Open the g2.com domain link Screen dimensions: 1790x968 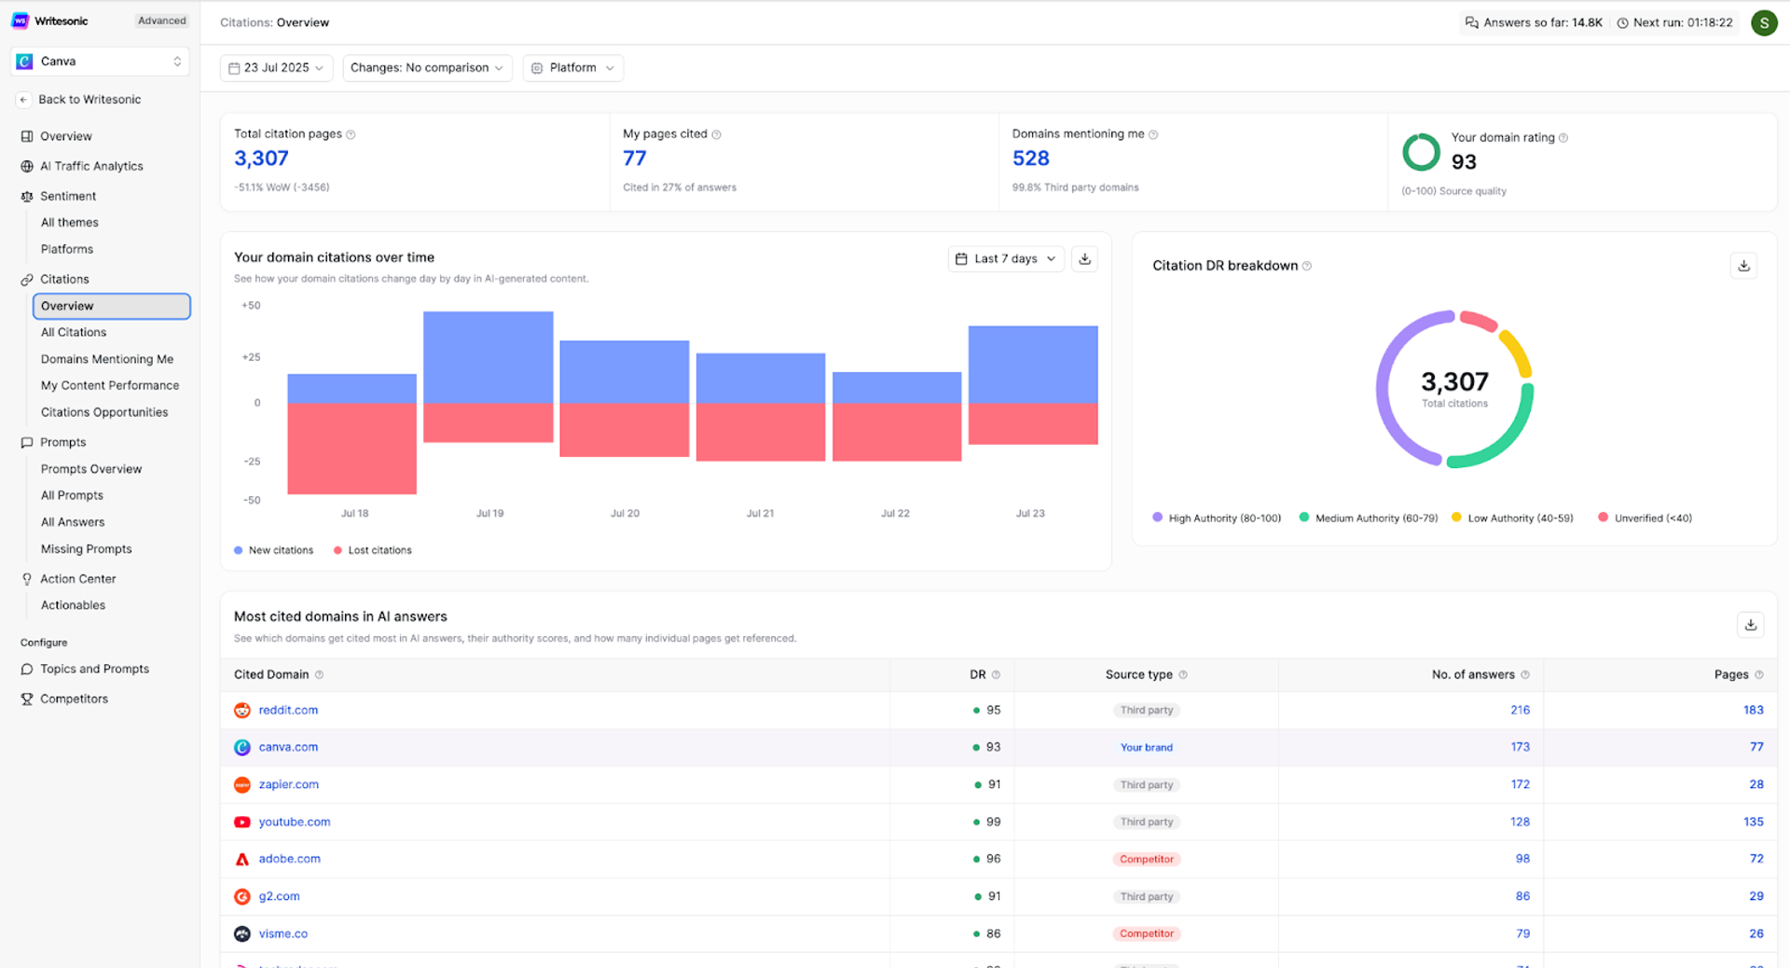(279, 897)
